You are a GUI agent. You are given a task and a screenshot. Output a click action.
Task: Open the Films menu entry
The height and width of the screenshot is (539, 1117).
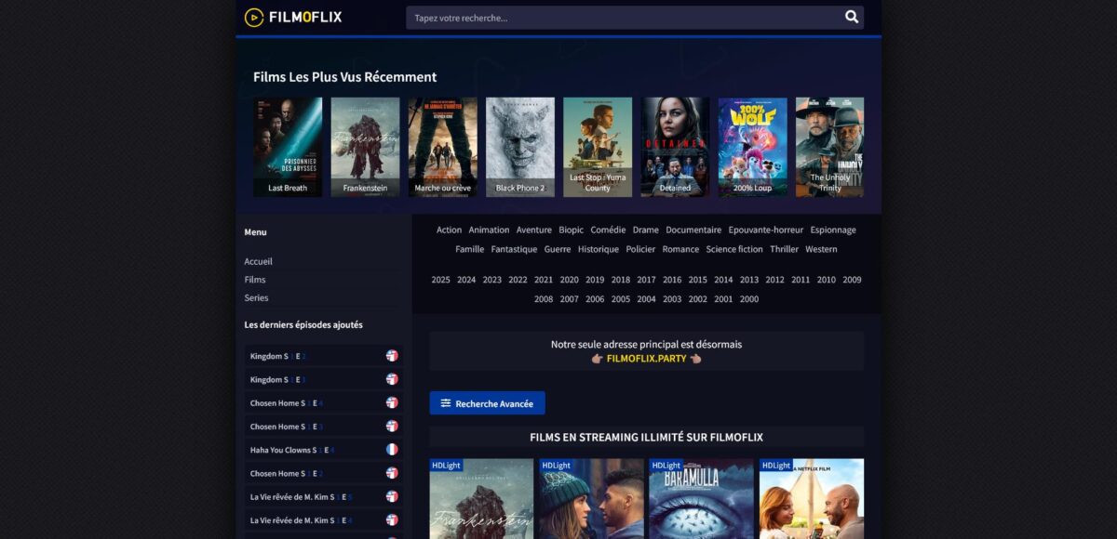coord(255,280)
